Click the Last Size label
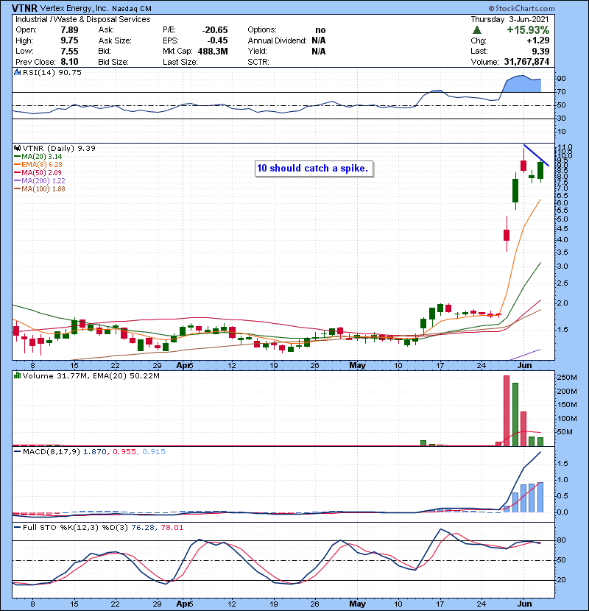The width and height of the screenshot is (589, 611). pyautogui.click(x=180, y=62)
